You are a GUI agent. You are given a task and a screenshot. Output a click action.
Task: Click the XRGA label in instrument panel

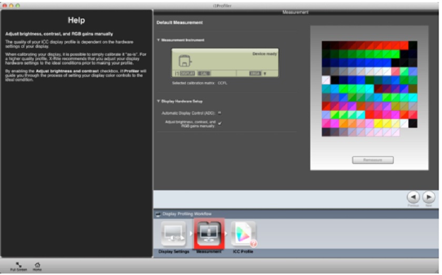pyautogui.click(x=255, y=73)
